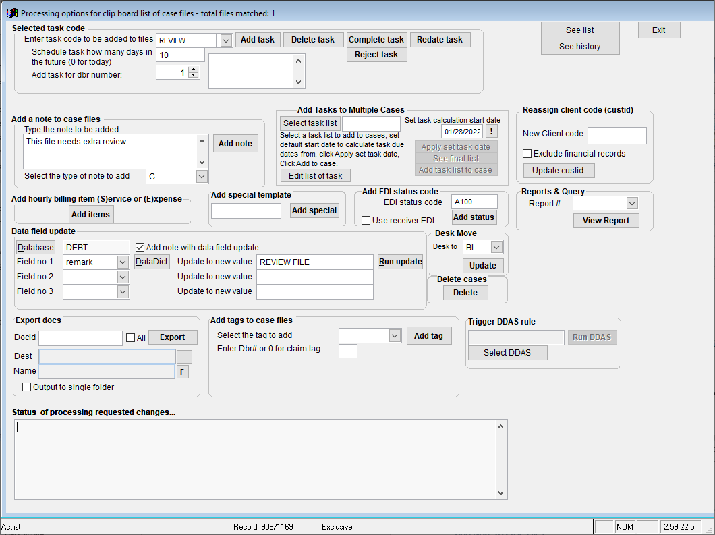The height and width of the screenshot is (535, 715).
Task: Check the All checkbox in Export docs
Action: point(130,337)
